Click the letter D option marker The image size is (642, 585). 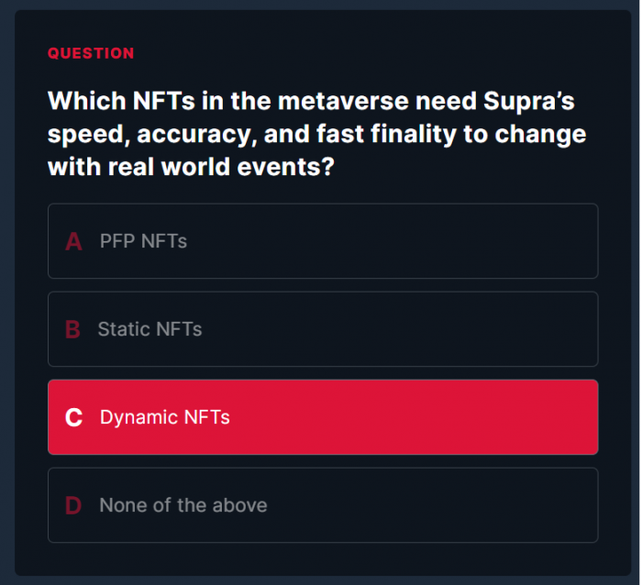coord(73,506)
